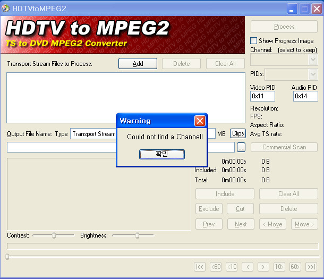Viewport: 324px width, 279px height.
Task: Click Clear All in the clips section
Action: click(288, 194)
